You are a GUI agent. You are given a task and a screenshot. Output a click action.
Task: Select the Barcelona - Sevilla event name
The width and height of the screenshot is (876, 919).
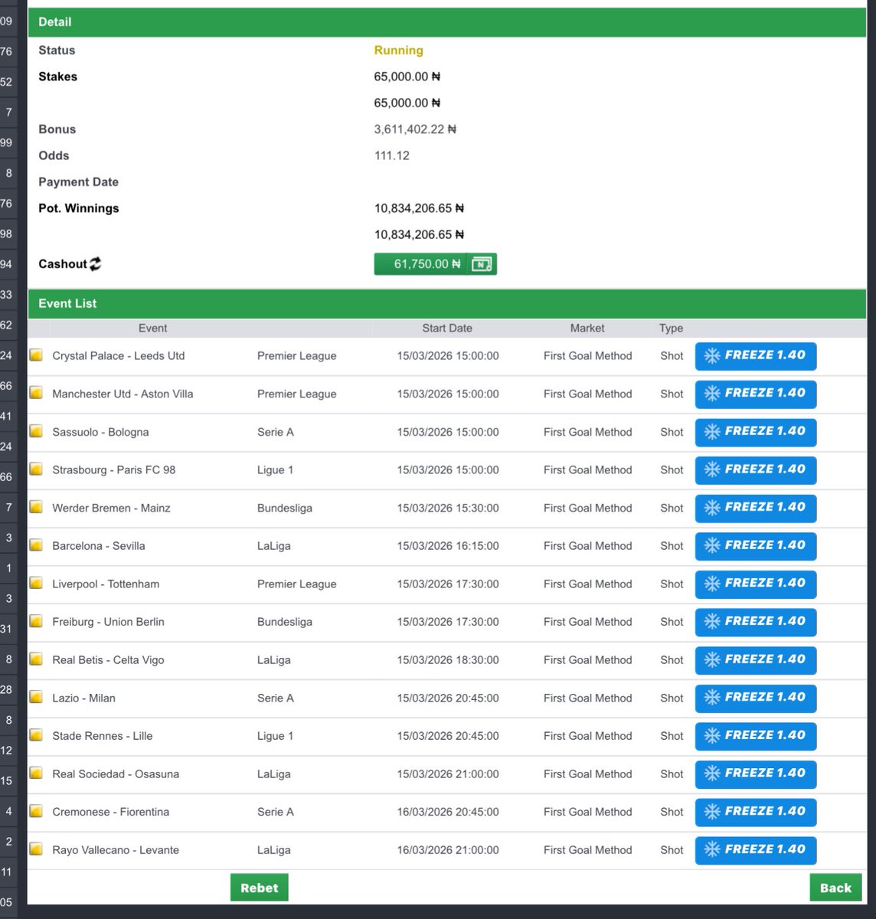click(x=99, y=546)
